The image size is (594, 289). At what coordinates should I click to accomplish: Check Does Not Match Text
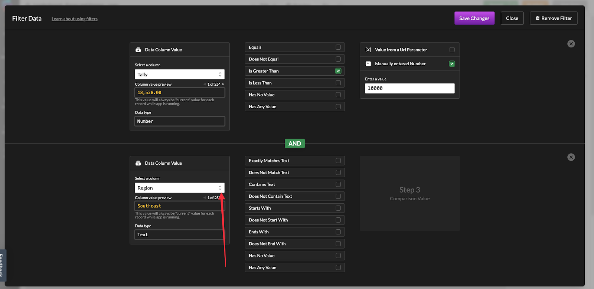(x=338, y=173)
